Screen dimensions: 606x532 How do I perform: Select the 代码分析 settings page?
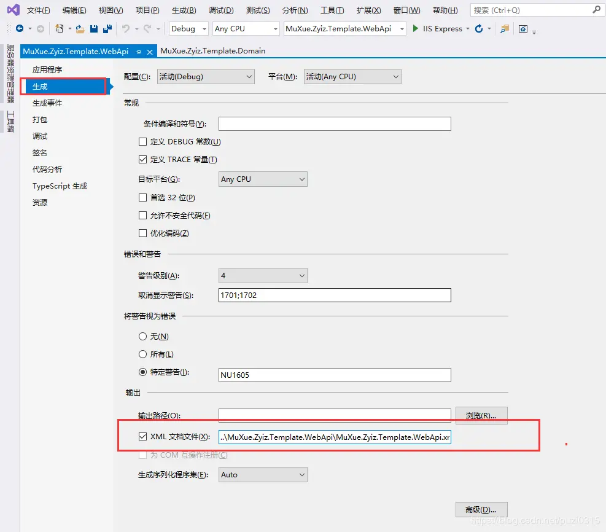coord(47,170)
